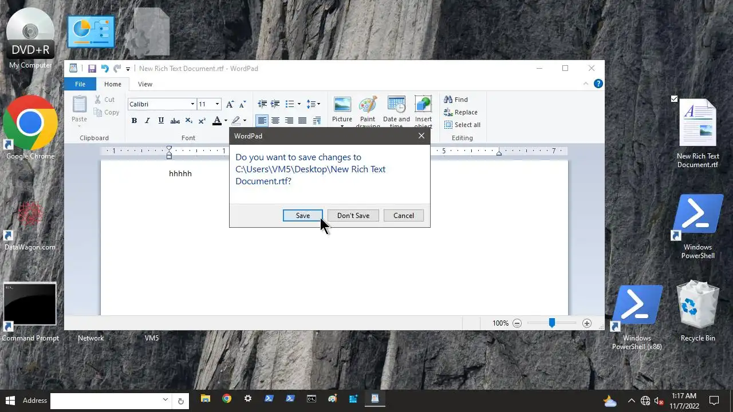Viewport: 733px width, 412px height.
Task: Click the Grow font icon
Action: 230,104
